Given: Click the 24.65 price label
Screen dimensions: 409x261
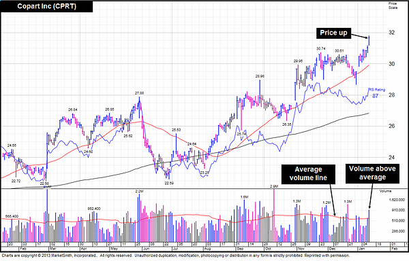Looking at the screenshot, I should (12, 145).
